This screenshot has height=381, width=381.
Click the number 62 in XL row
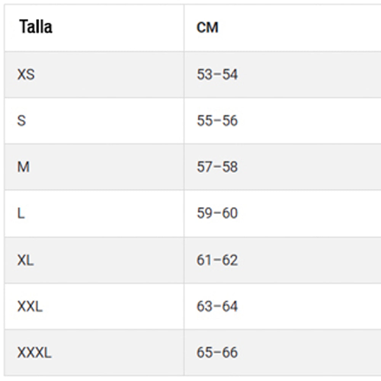click(x=230, y=260)
